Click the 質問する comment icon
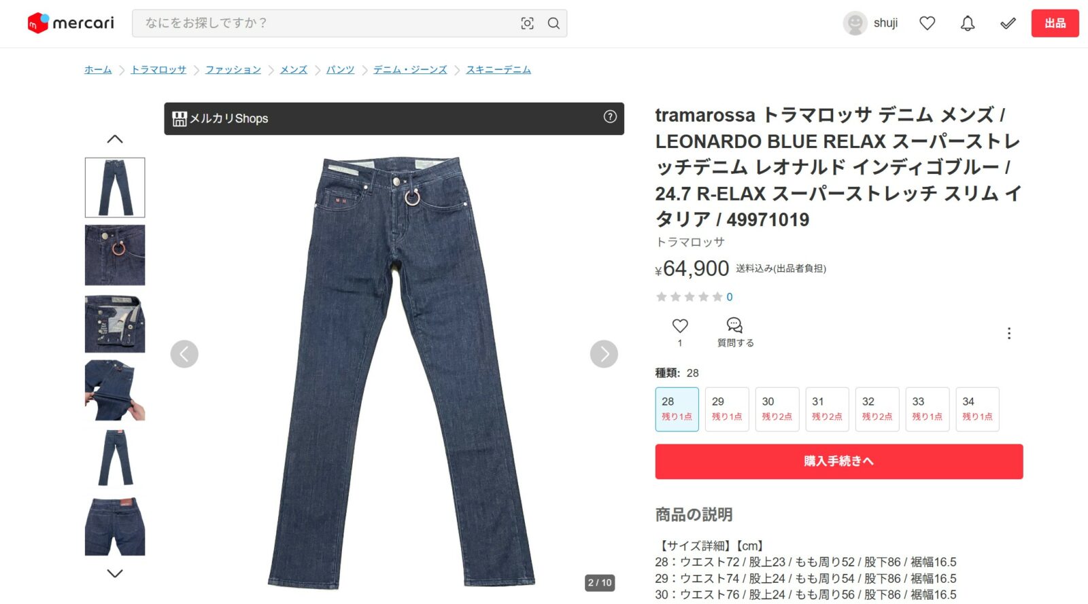This screenshot has height=604, width=1088. pyautogui.click(x=734, y=325)
